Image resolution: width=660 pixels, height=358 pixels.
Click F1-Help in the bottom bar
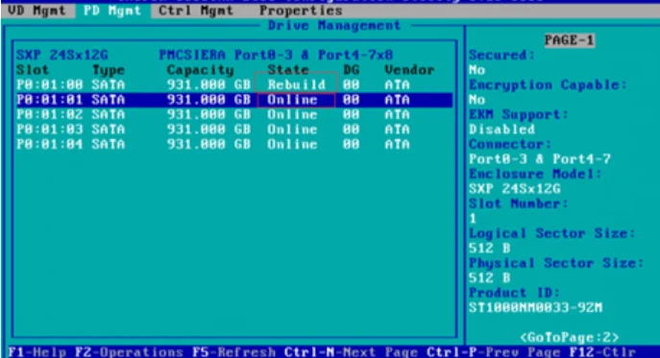[x=37, y=352]
